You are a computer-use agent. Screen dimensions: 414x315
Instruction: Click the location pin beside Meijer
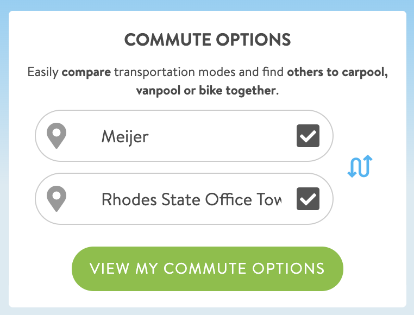(57, 136)
